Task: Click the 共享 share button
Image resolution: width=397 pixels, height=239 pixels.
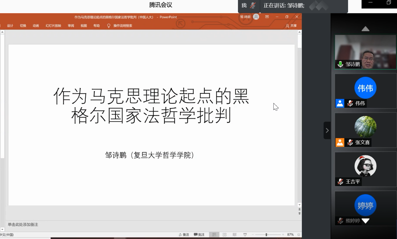Action: pos(291,26)
